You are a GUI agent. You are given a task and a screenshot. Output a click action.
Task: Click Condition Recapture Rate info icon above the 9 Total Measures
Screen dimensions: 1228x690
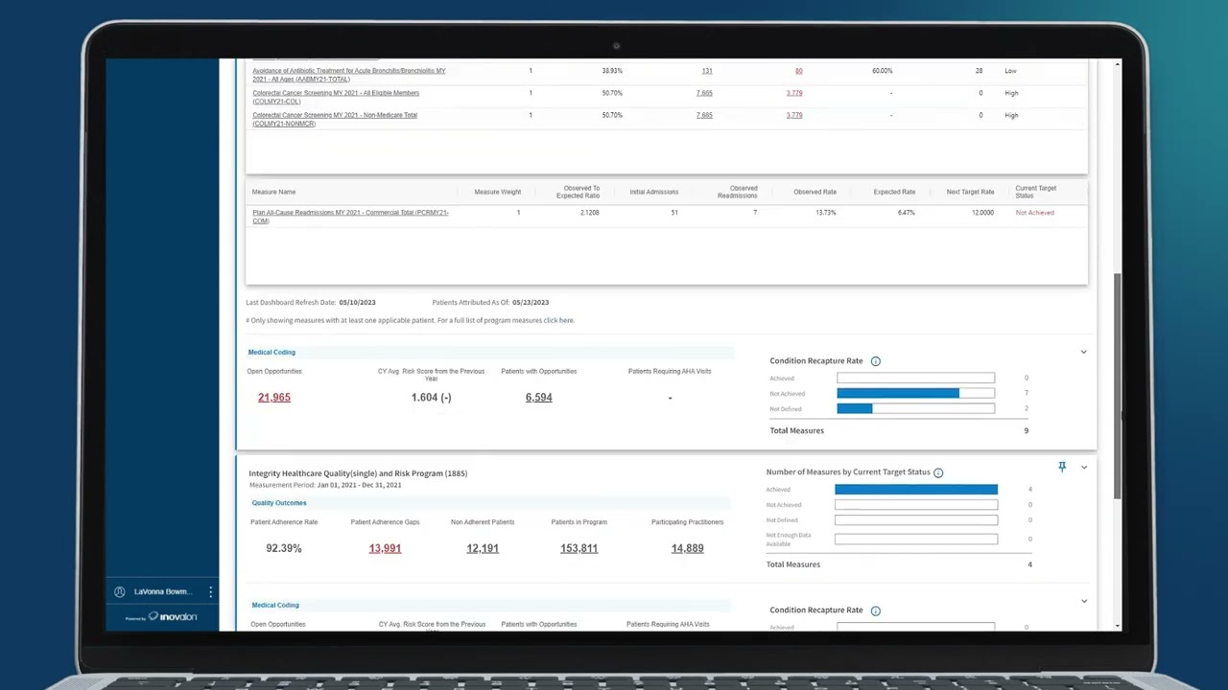click(x=875, y=361)
